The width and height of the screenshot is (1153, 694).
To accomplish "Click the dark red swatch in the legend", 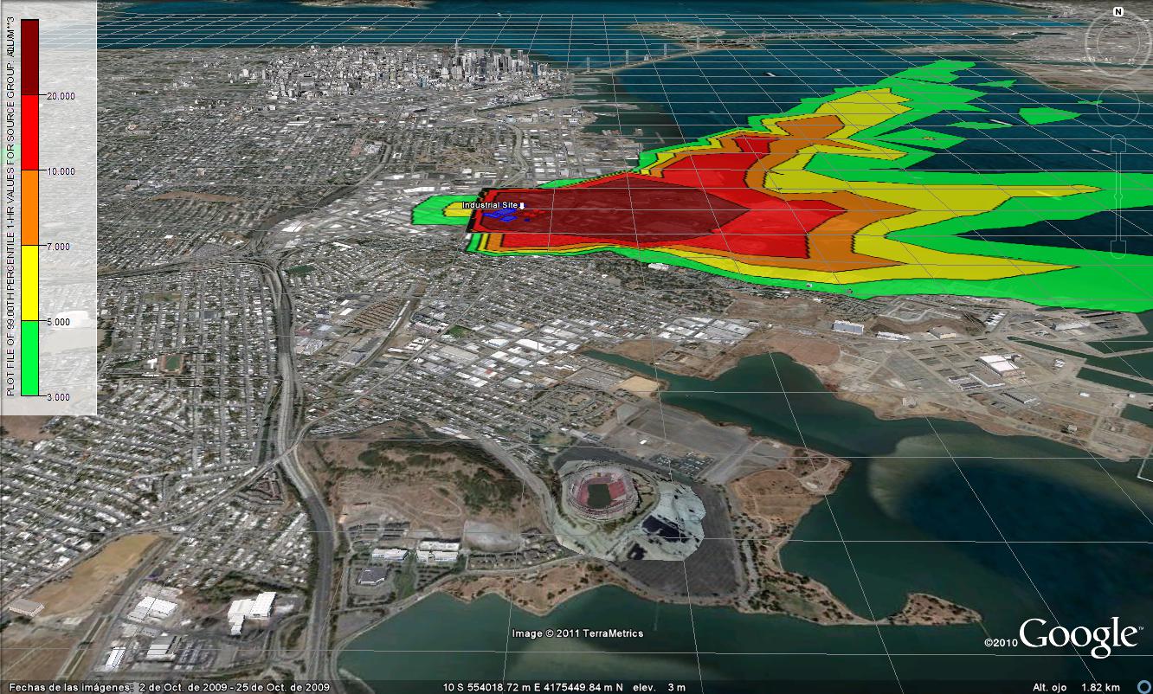I will pos(29,56).
